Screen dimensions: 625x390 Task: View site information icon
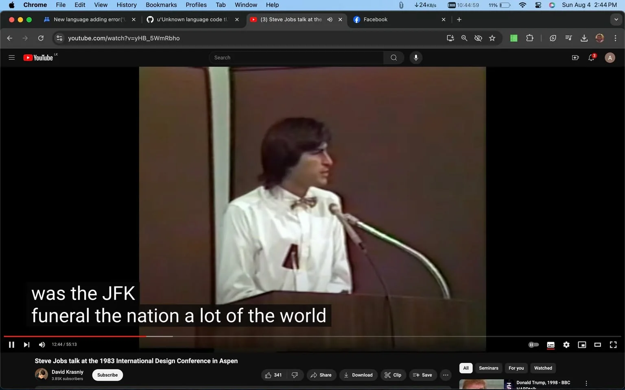point(59,38)
